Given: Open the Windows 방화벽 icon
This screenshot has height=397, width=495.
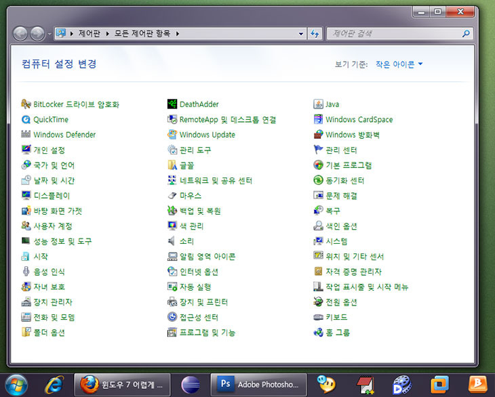Looking at the screenshot, I should (x=318, y=135).
